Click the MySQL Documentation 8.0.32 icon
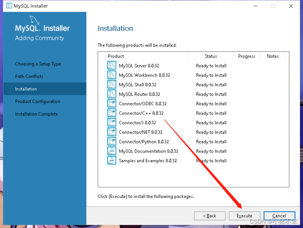 111,151
